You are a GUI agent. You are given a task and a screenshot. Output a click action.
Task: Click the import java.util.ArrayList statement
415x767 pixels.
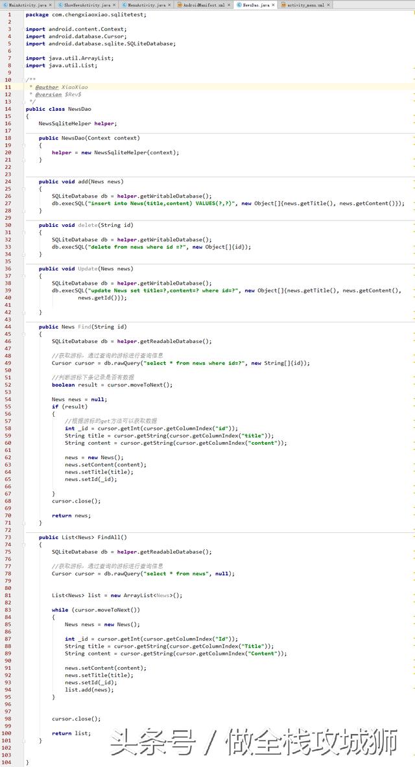69,58
